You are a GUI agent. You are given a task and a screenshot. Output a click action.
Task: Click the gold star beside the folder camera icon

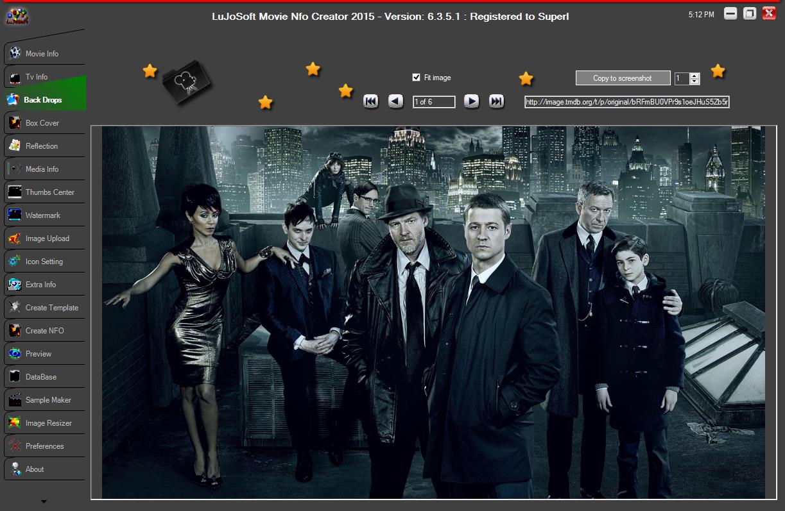[150, 71]
